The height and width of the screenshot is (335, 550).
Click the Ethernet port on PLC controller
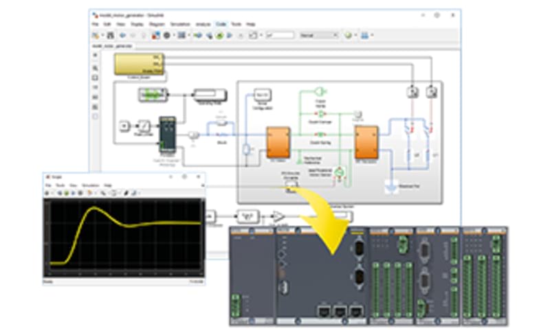coord(322,310)
